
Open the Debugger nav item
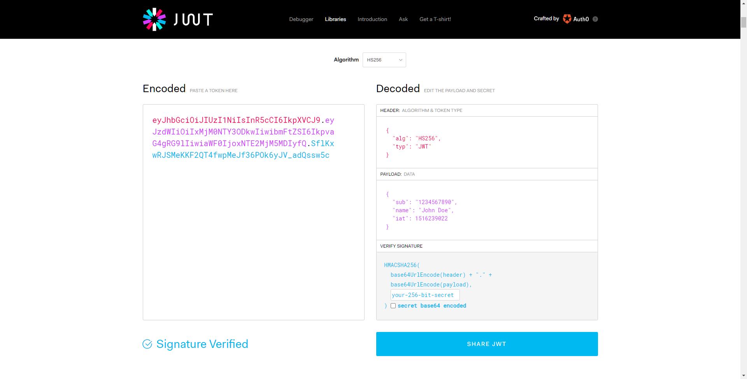click(301, 19)
